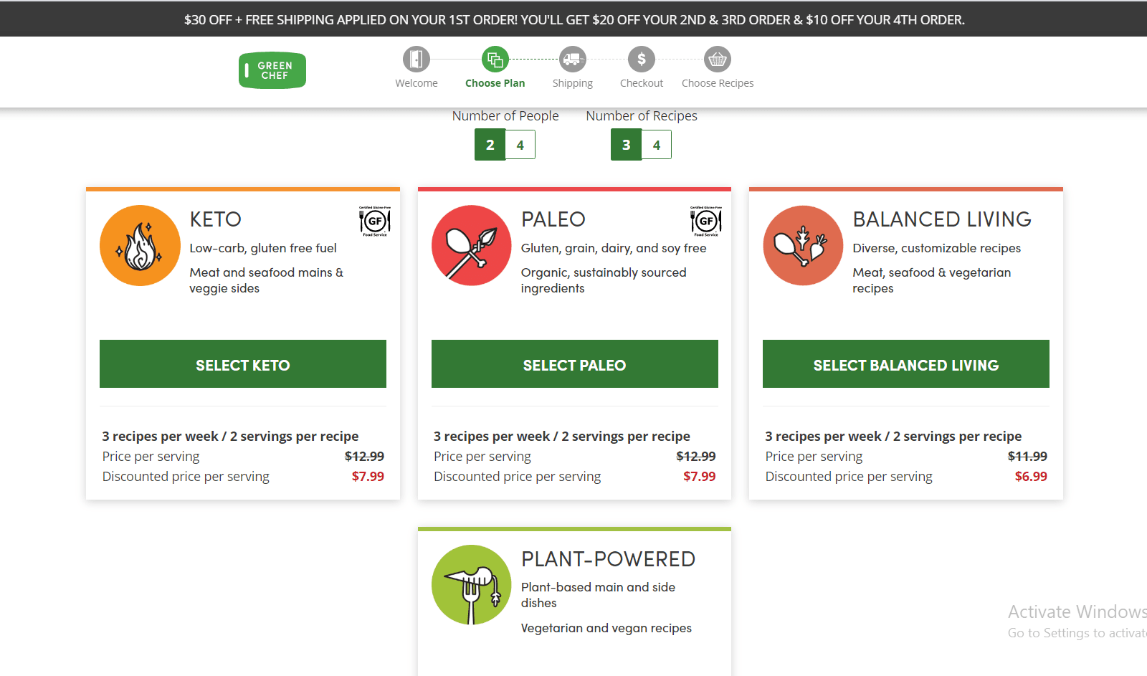Click the BALANCED LIVING plan title
This screenshot has height=676, width=1147.
click(942, 219)
